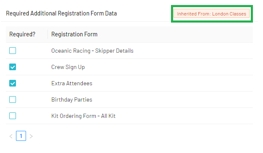This screenshot has width=263, height=153.
Task: Tick the Kit Ordering Form - All Kit checkbox
Action: 13,116
